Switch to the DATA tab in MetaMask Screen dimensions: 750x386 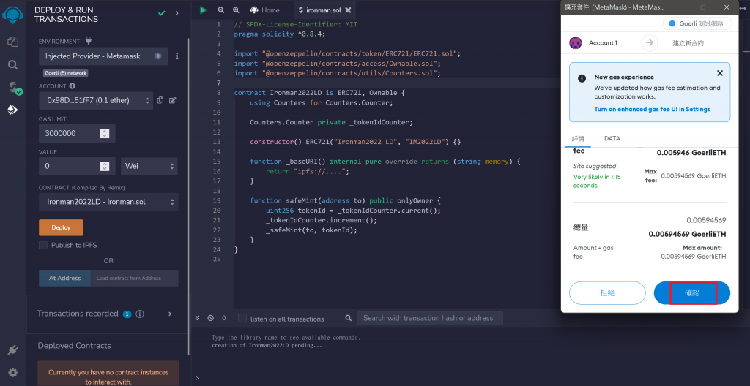point(612,139)
